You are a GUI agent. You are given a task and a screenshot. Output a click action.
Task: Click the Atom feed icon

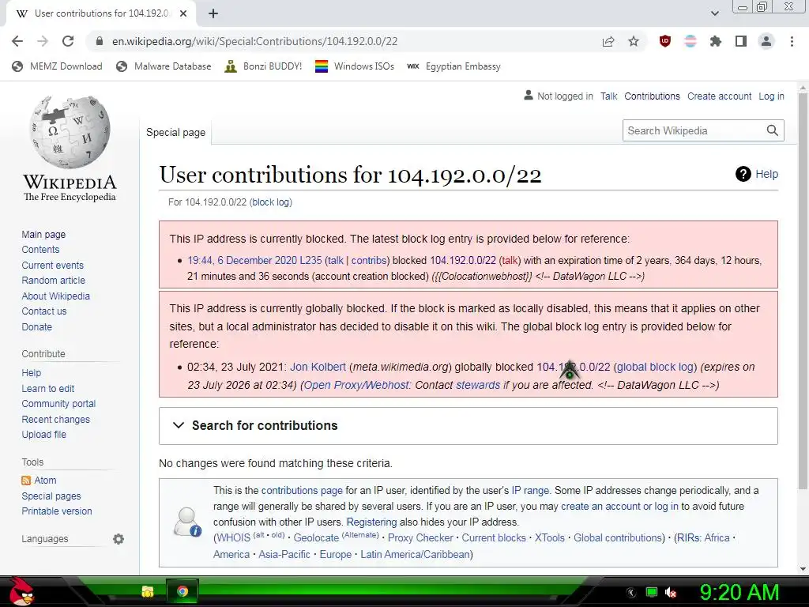point(26,481)
